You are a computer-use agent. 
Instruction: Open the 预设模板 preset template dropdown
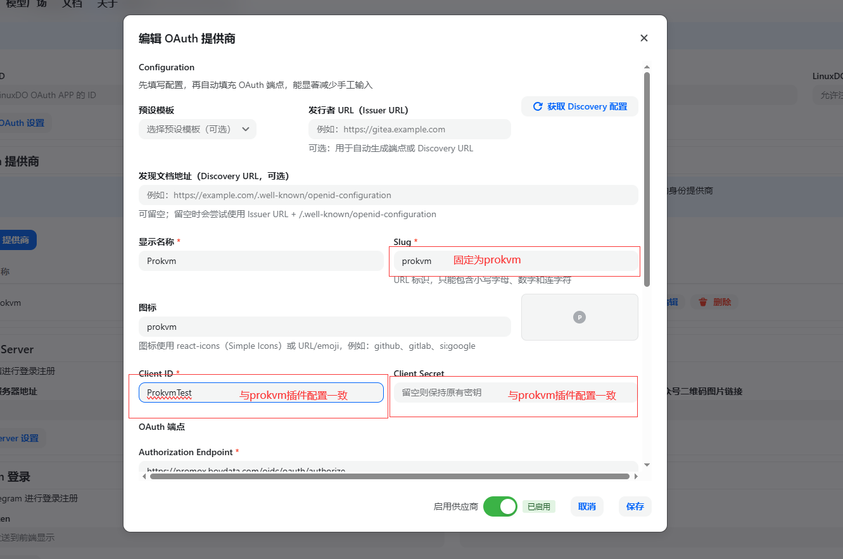[x=197, y=129]
